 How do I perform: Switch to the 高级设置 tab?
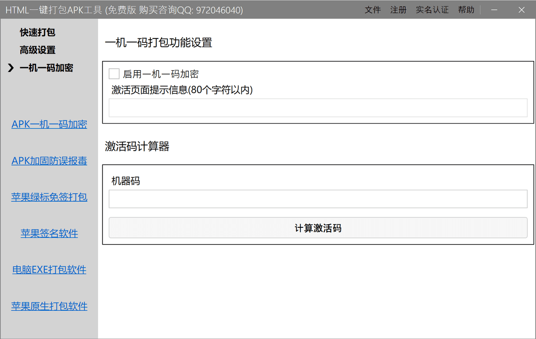tap(37, 50)
